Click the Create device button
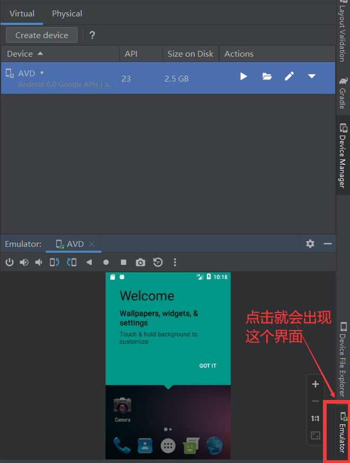 42,35
